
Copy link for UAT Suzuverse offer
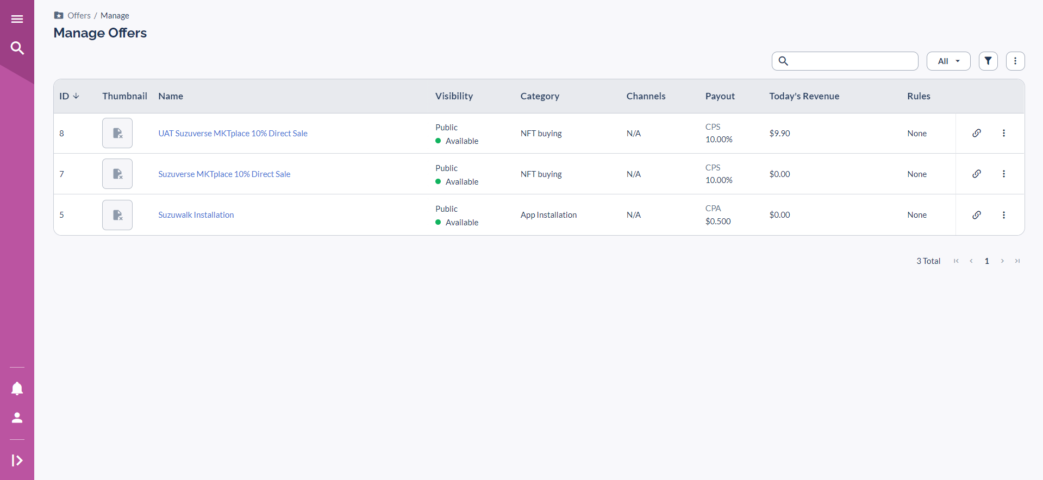(976, 133)
